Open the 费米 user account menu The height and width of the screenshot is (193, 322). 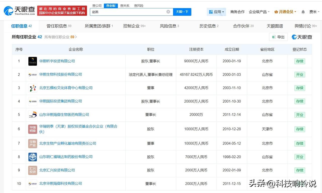pyautogui.click(x=314, y=12)
